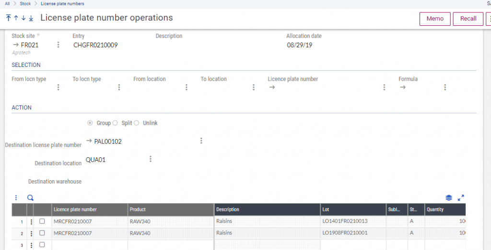The width and height of the screenshot is (491, 250).
Task: Select Raisins description in row 2
Action: click(x=268, y=233)
